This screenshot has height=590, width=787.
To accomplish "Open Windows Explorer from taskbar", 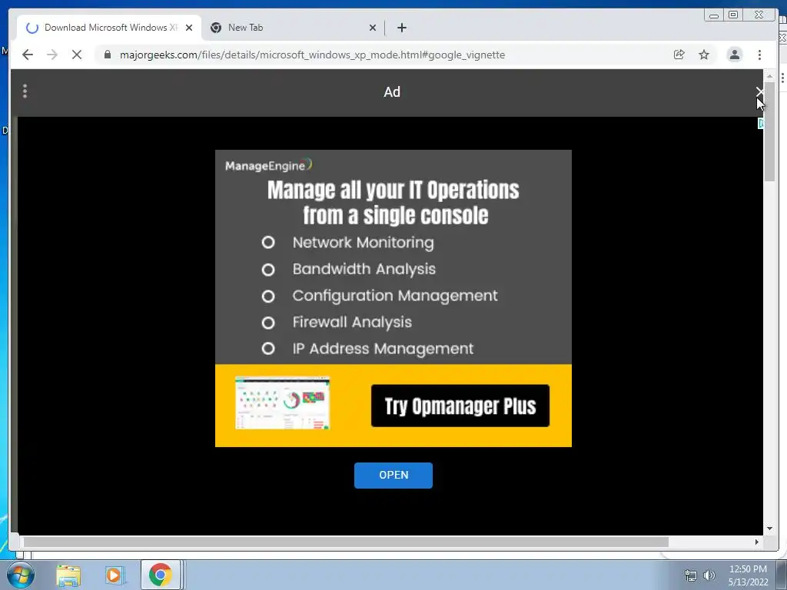I will click(68, 575).
